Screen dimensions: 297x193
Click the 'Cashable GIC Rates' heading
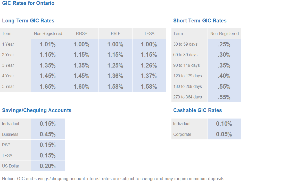pos(197,110)
